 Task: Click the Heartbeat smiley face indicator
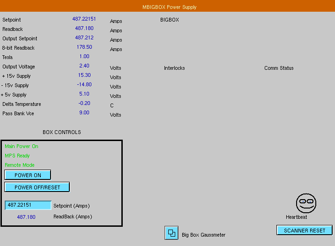click(306, 203)
